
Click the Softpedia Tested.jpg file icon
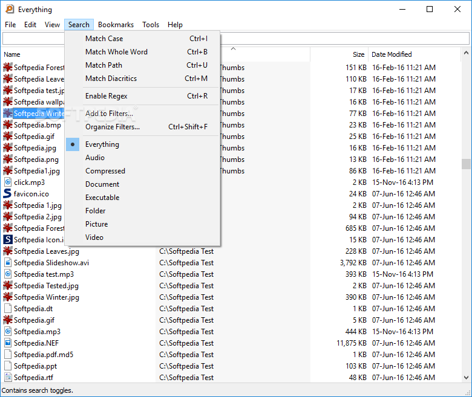[8, 285]
